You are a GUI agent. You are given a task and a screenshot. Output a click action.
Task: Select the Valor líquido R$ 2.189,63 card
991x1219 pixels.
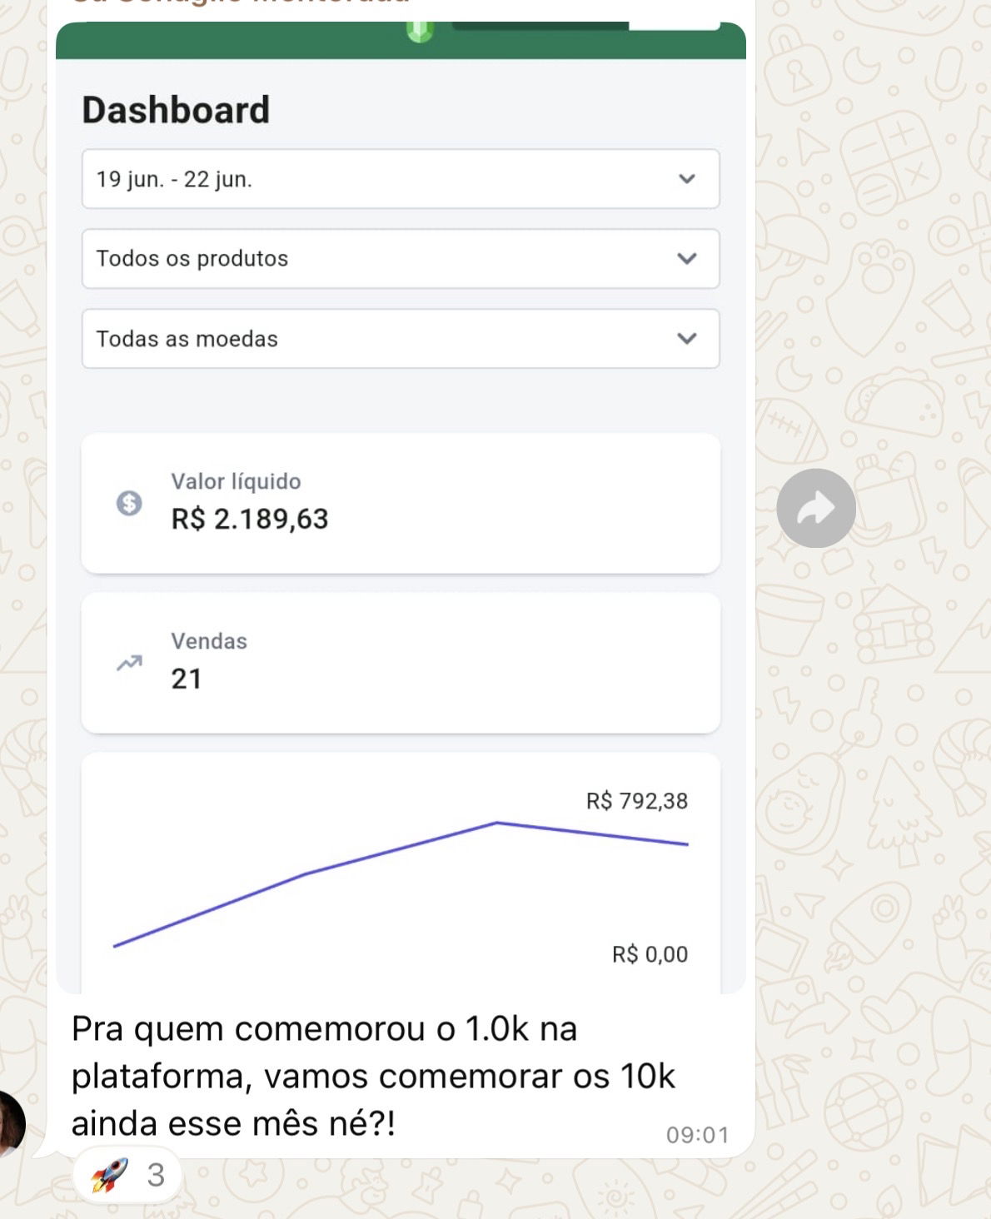(401, 503)
